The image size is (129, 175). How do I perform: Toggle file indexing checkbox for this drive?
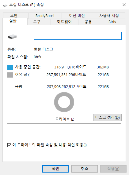point(9,145)
